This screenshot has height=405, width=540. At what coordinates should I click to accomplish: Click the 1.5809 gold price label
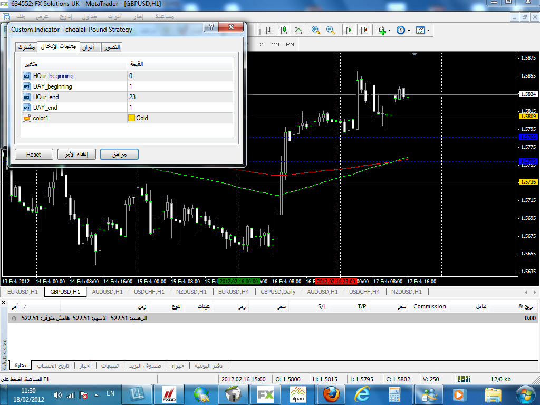(x=528, y=117)
